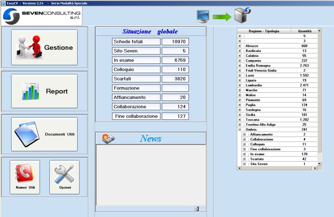Screen dimensions: 334x217
Task: Click the Colloquio value 110
Action: (175, 69)
